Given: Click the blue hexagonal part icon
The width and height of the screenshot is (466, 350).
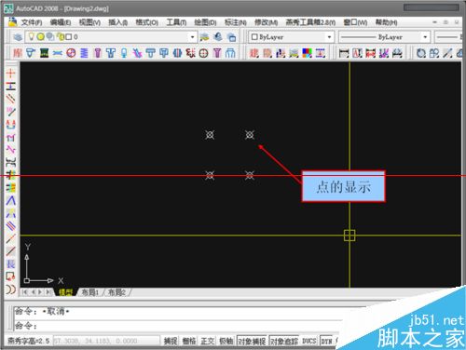Looking at the screenshot, I should pos(177,53).
